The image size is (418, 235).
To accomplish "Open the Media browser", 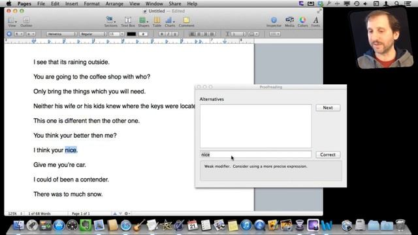I will click(289, 22).
